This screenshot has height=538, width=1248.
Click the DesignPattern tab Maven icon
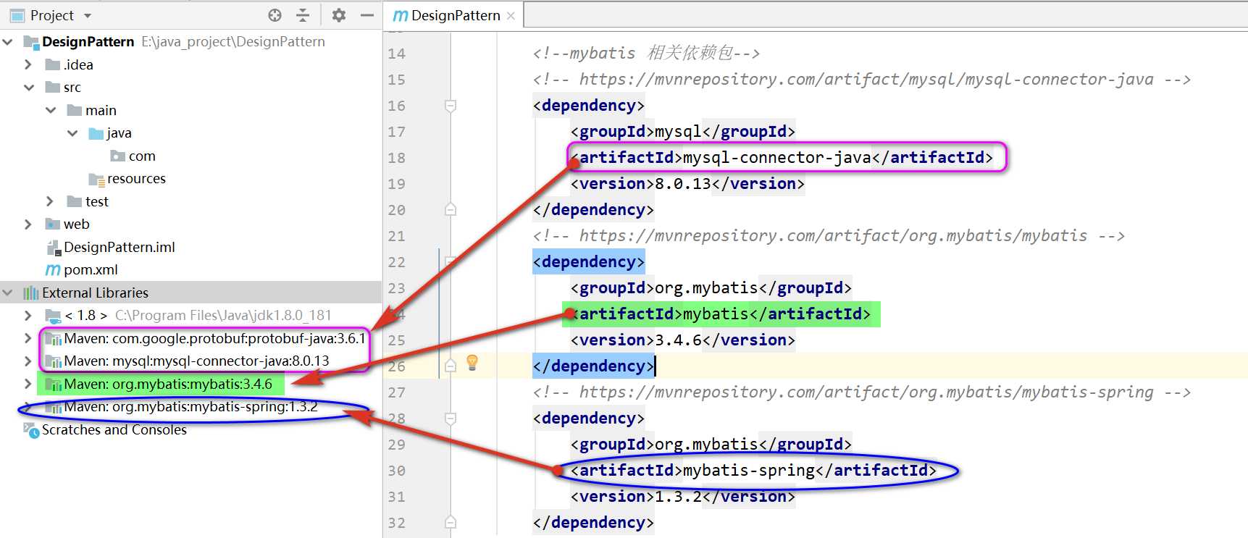(x=400, y=15)
